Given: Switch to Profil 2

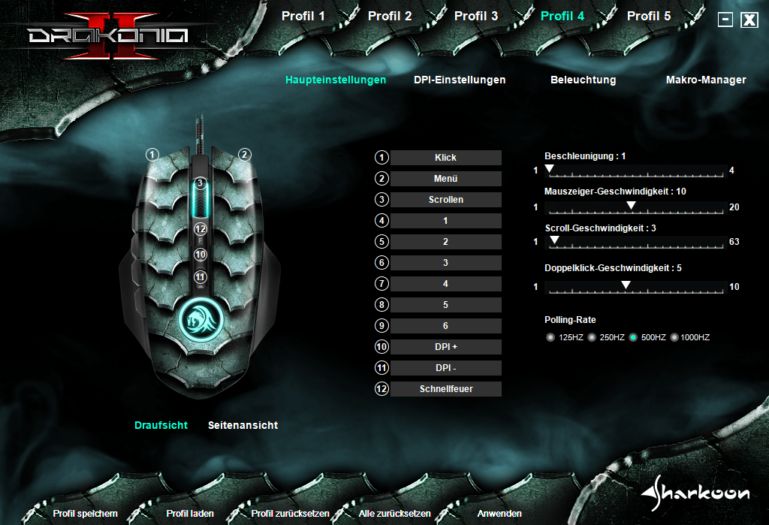Looking at the screenshot, I should pyautogui.click(x=390, y=16).
